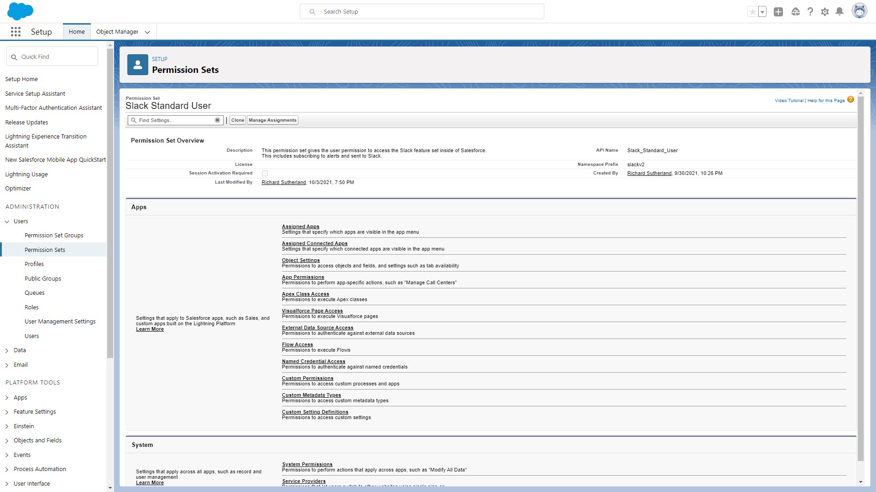Image resolution: width=876 pixels, height=492 pixels.
Task: Open the Custom Permissions link
Action: tap(308, 378)
